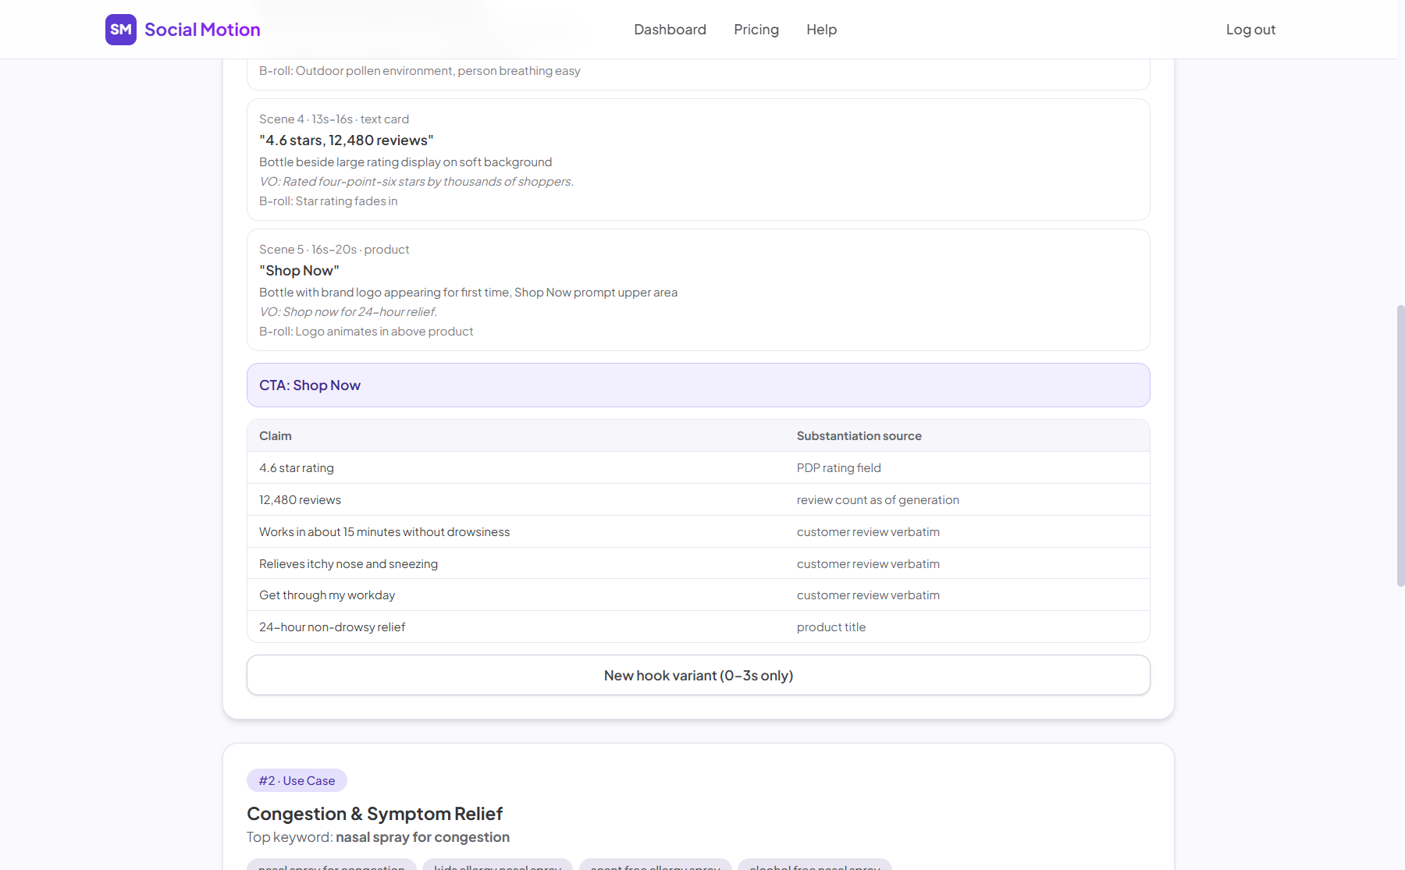Click the Bottle beside large rating display description
Screen dimensions: 1405x870
pos(406,162)
